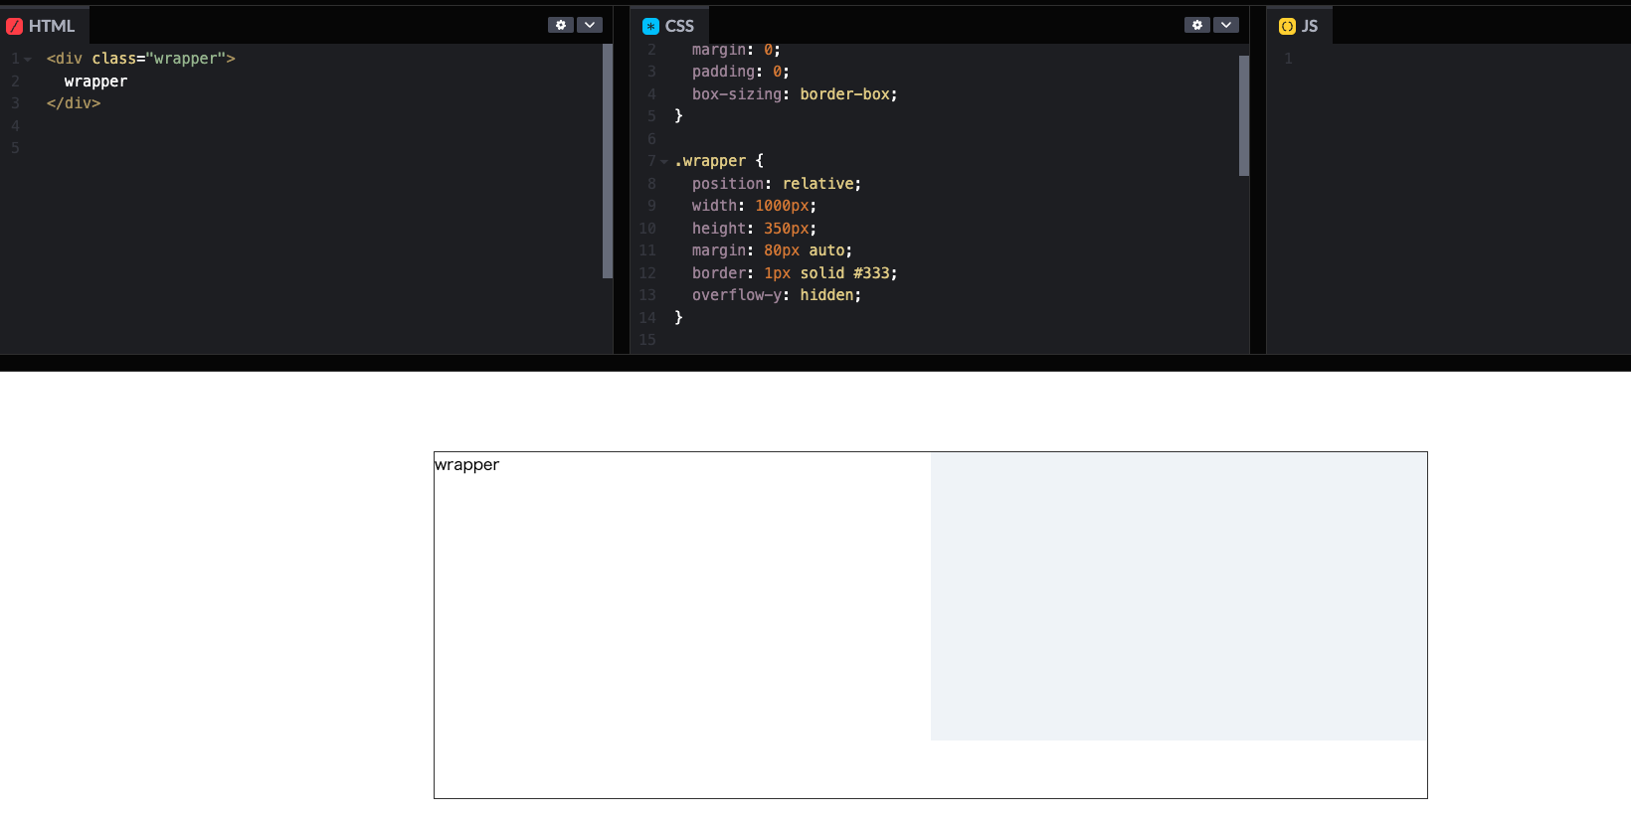Select the CSS editor tab

pos(669,26)
